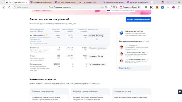
Task: Click the hint icon beside Не завершали заказ
Action: coord(46,35)
